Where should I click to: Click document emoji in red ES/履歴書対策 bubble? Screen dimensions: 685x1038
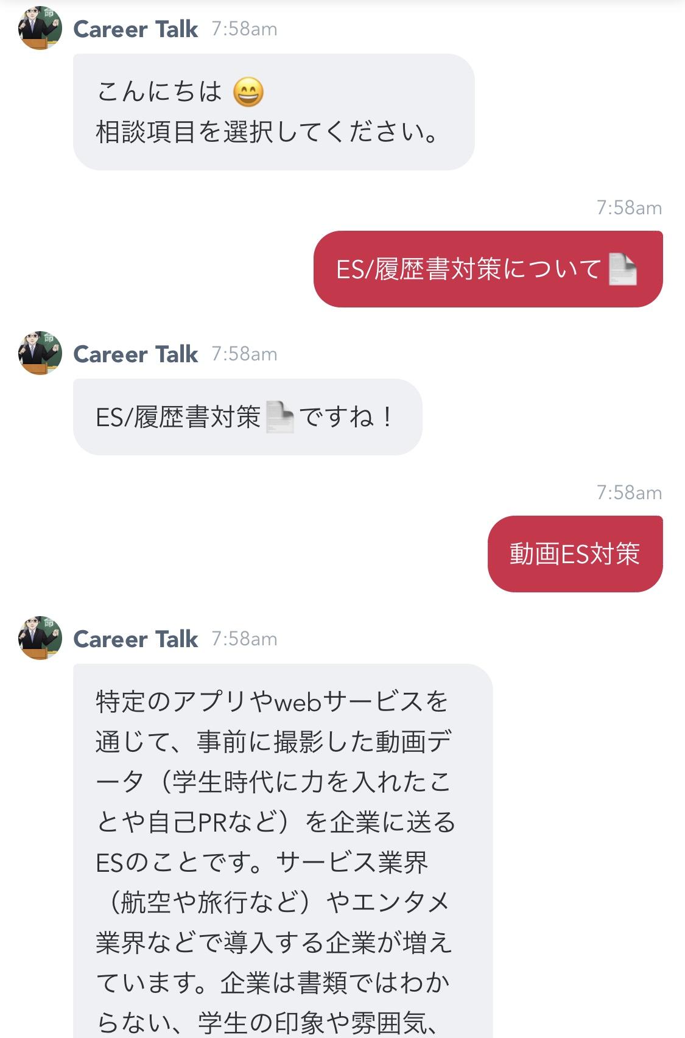point(623,268)
